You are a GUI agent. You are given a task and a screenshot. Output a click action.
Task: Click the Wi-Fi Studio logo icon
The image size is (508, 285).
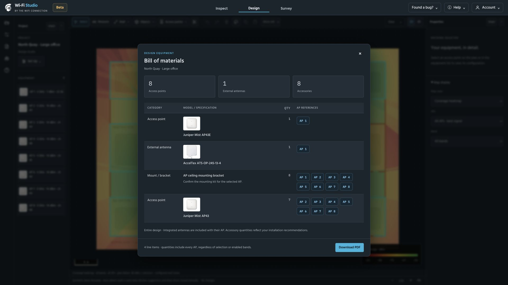[8, 8]
